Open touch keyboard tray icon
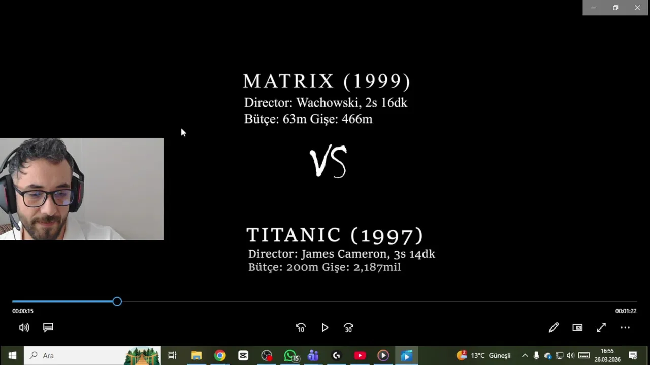The width and height of the screenshot is (650, 365). 584,356
